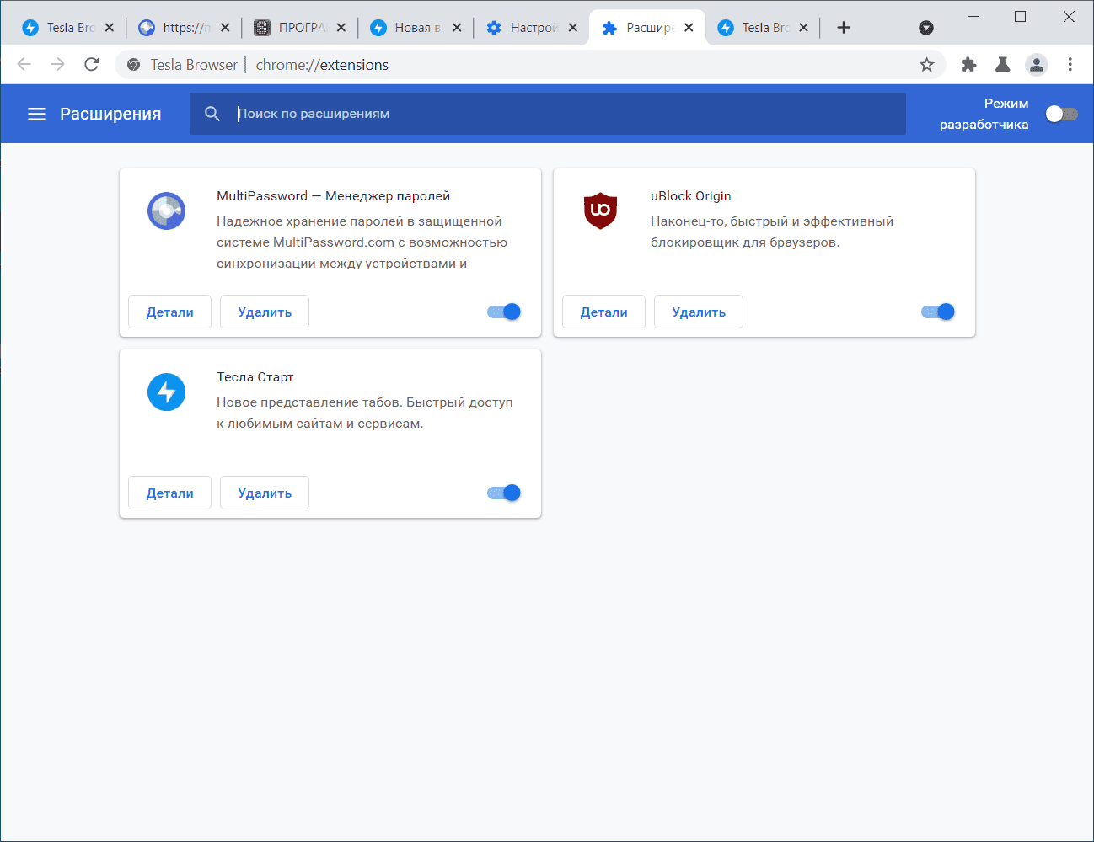1094x842 pixels.
Task: Close the Новая вкладка tab
Action: 457,28
